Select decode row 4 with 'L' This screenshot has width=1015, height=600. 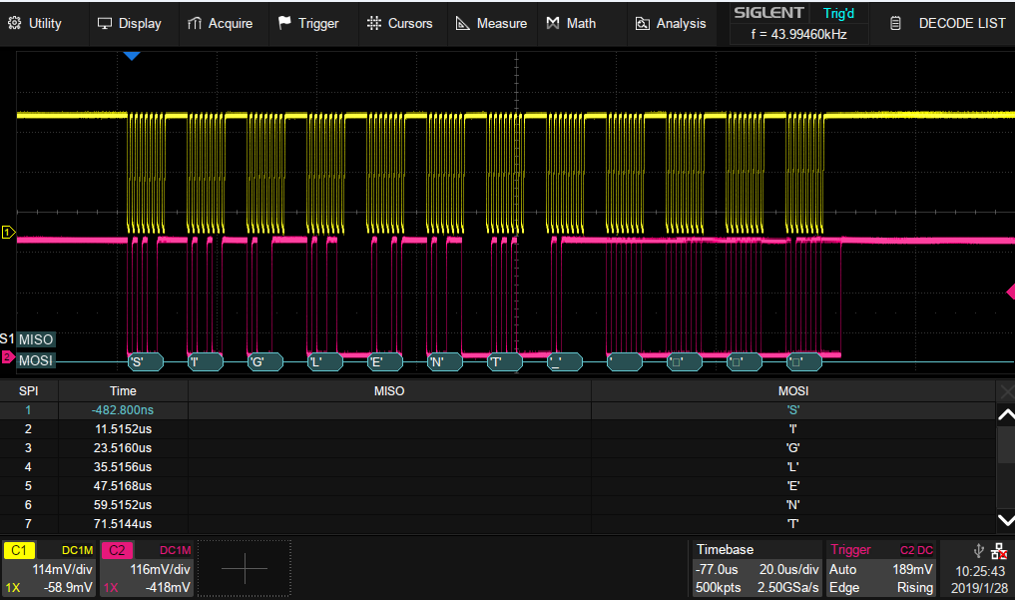pyautogui.click(x=499, y=466)
